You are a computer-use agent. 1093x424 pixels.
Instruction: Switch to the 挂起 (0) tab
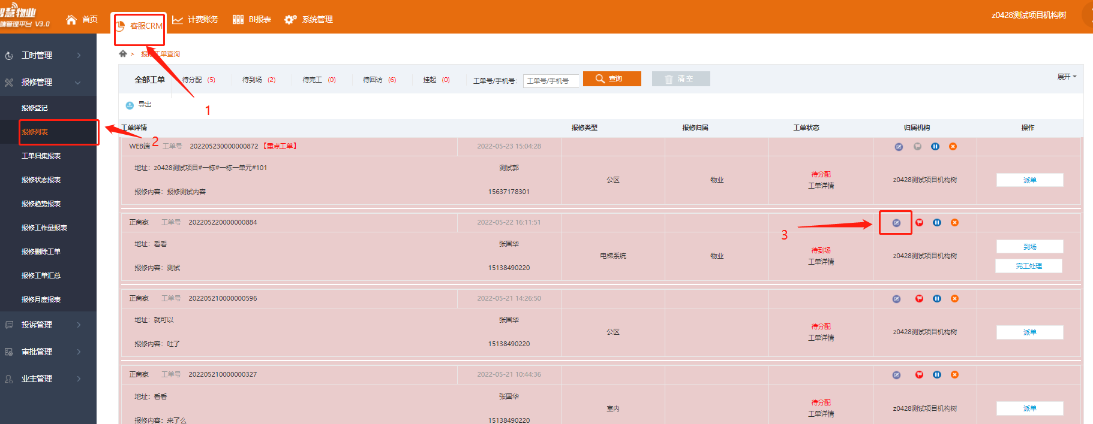[436, 80]
